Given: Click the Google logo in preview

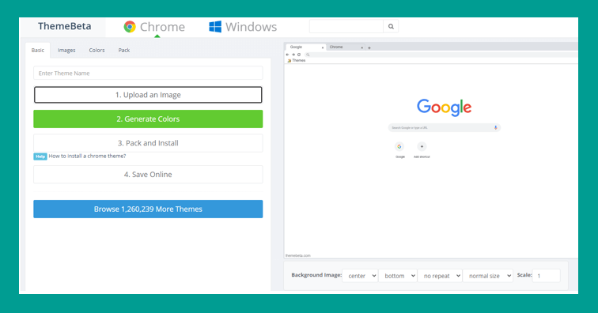Looking at the screenshot, I should click(x=445, y=107).
